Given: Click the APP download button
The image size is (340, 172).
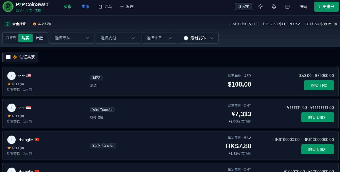Looking at the screenshot, I should [243, 6].
